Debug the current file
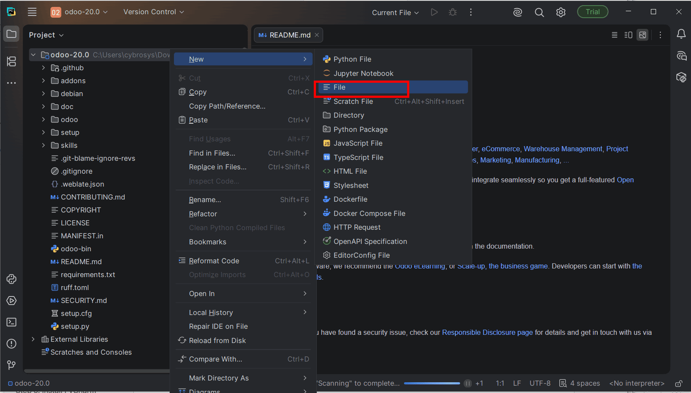Screen dimensions: 691x393 pos(453,12)
